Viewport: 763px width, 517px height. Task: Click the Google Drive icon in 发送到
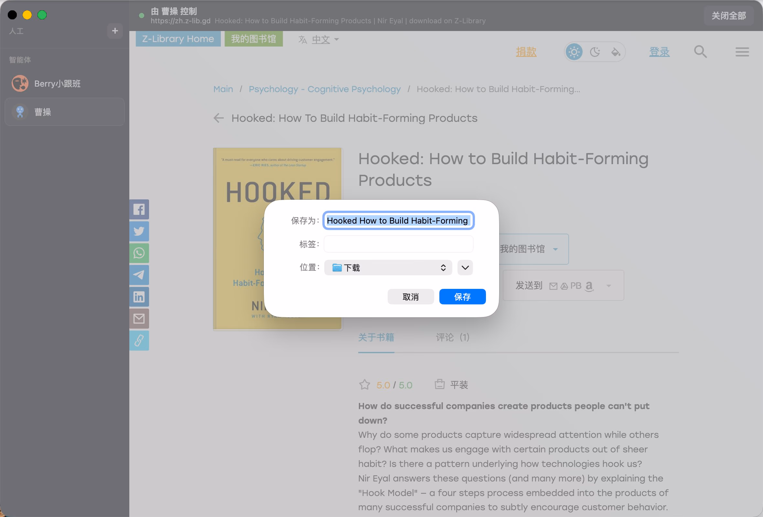(x=564, y=286)
